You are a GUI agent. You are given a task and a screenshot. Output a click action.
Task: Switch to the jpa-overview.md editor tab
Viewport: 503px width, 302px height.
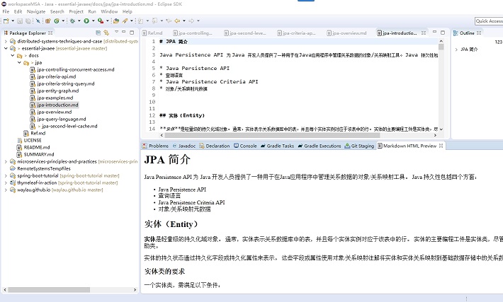346,33
